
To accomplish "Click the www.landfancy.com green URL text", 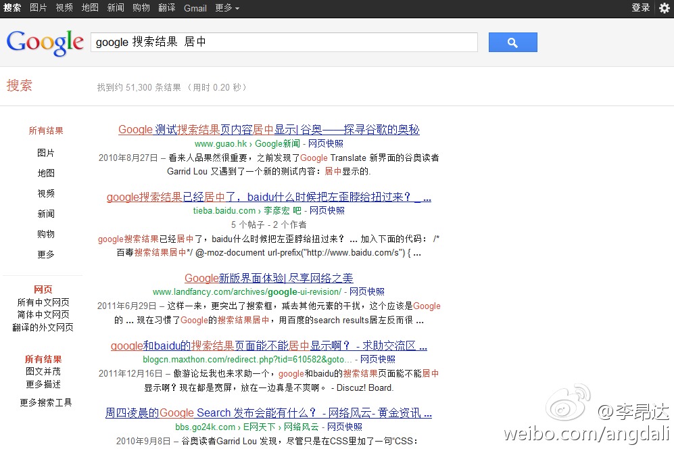I will point(247,291).
